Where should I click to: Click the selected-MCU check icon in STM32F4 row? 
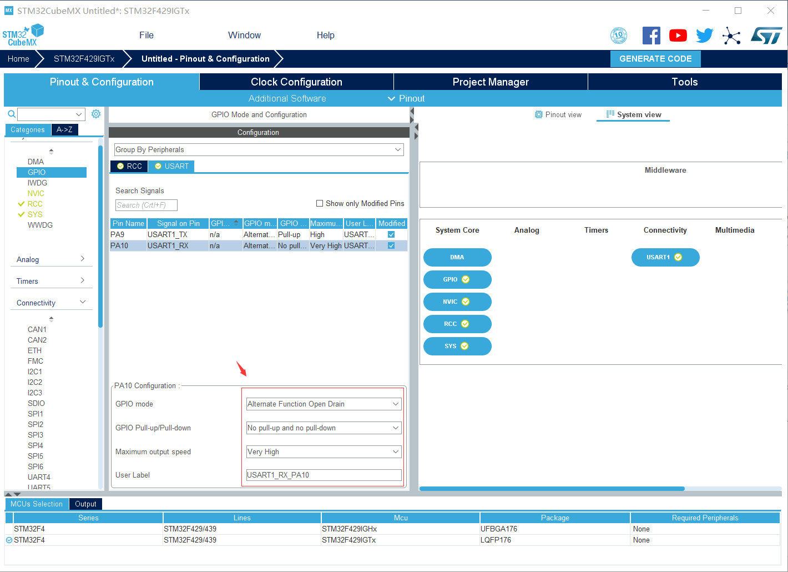click(9, 540)
